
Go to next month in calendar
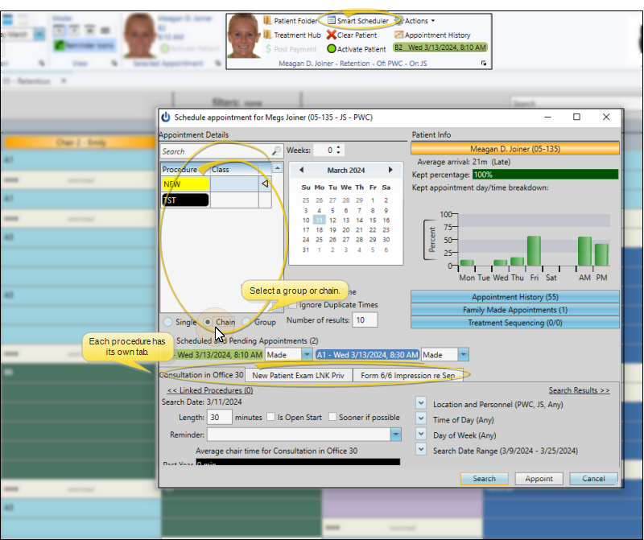[390, 170]
